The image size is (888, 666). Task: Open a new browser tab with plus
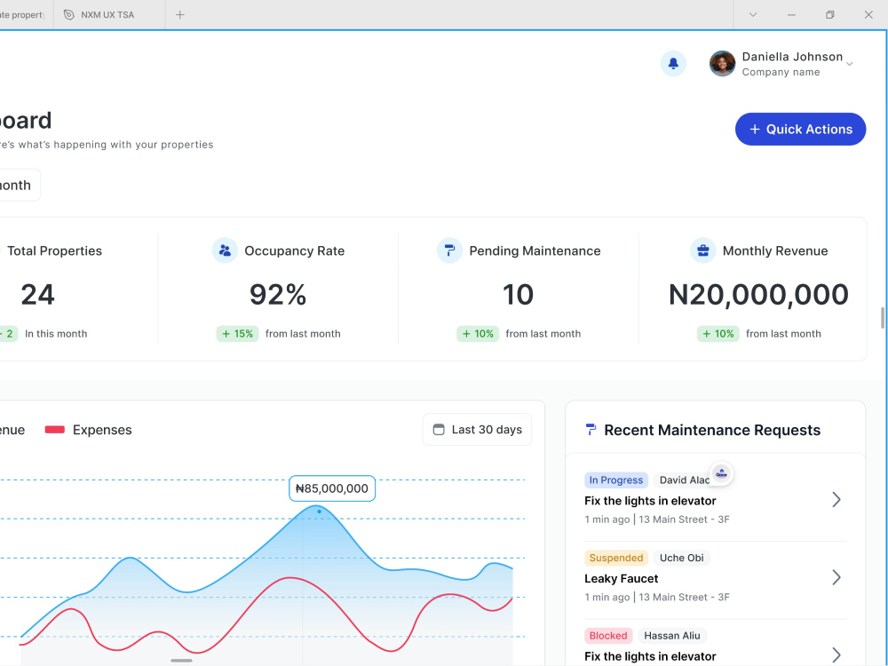click(x=180, y=15)
